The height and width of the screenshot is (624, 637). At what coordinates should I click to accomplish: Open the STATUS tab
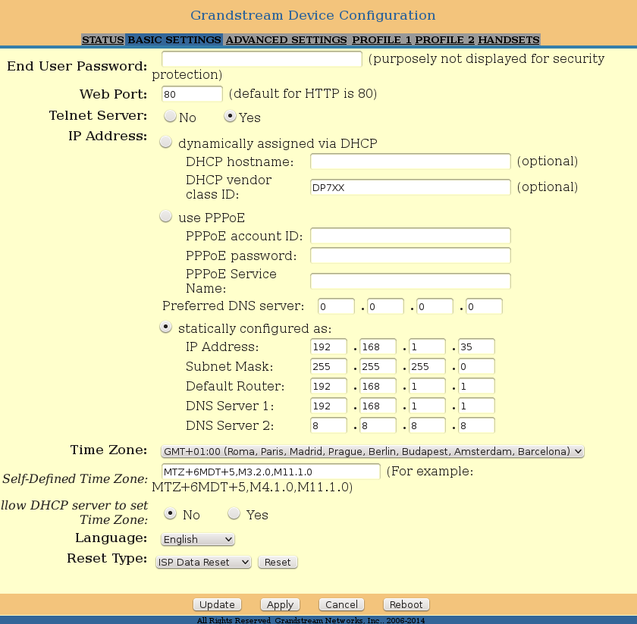[x=102, y=39]
